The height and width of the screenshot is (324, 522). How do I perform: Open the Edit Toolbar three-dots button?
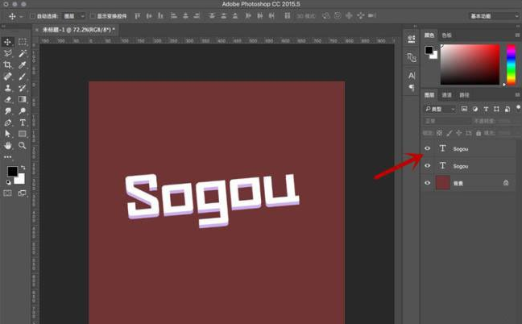pos(8,157)
